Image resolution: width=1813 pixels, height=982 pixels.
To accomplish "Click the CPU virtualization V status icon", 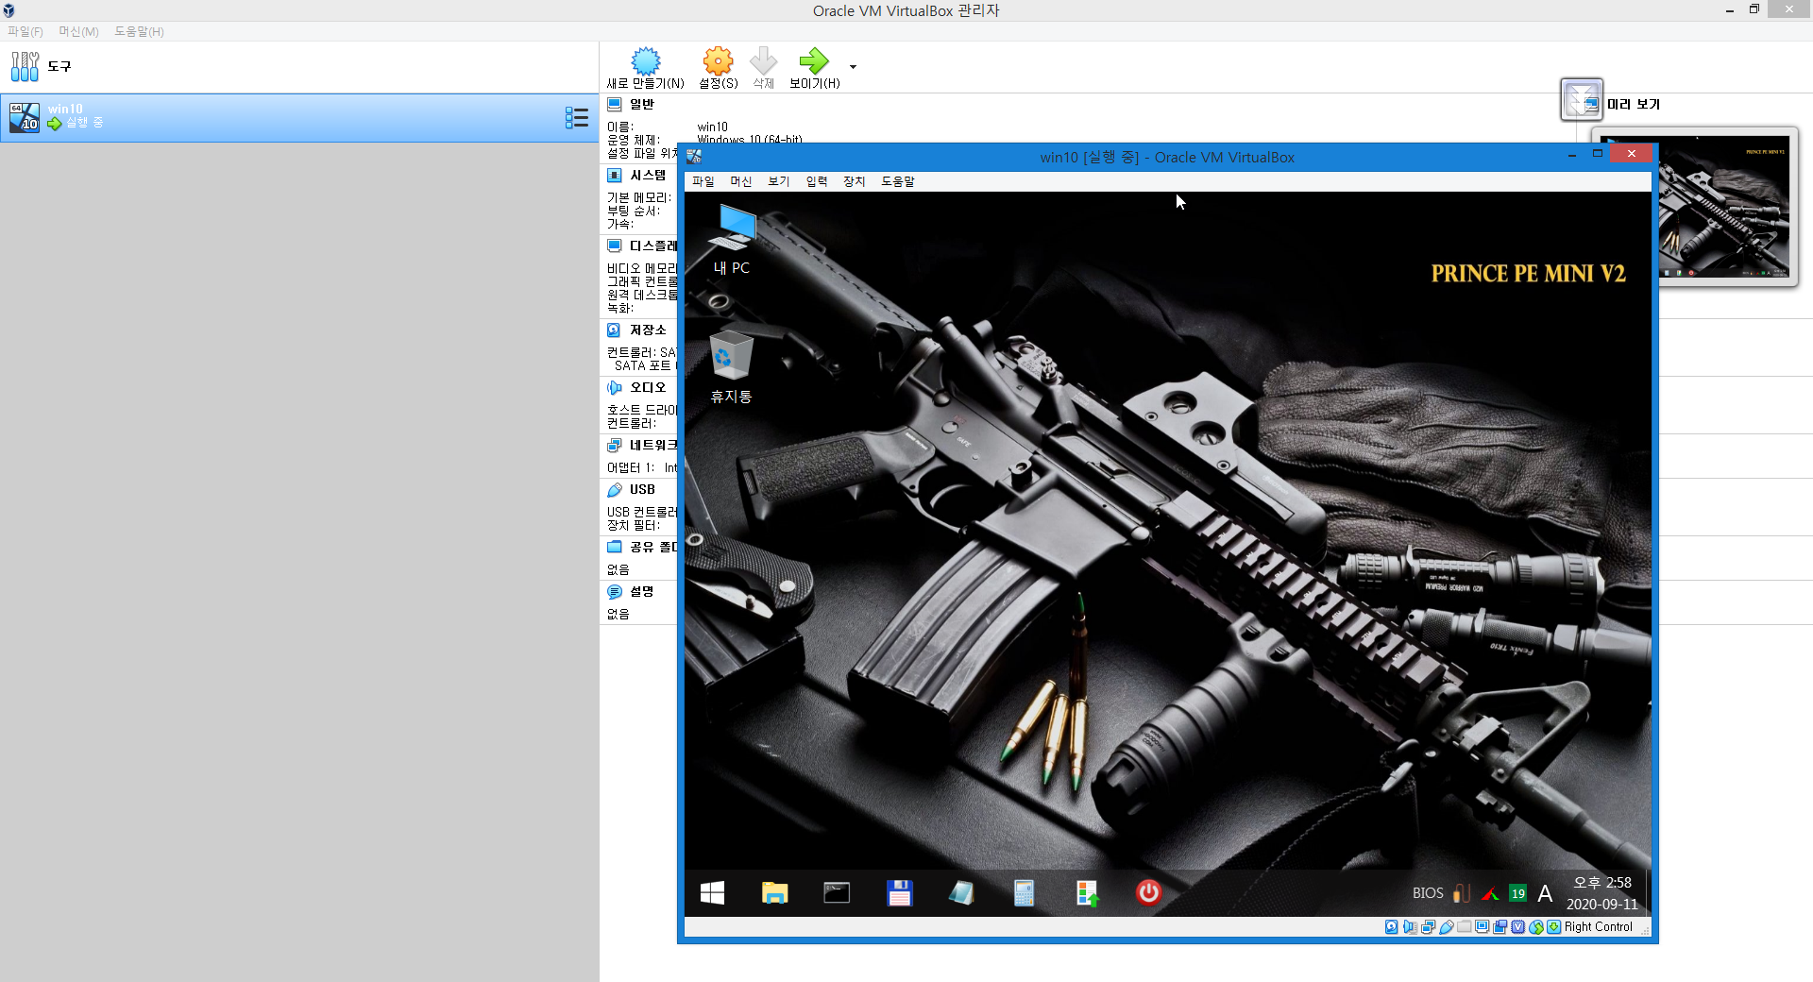I will point(1517,927).
